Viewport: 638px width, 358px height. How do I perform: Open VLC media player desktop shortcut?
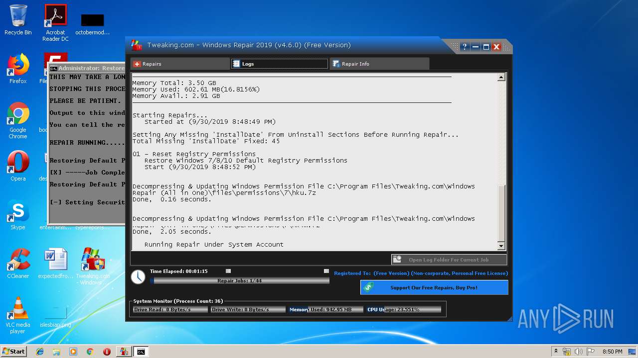point(18,315)
